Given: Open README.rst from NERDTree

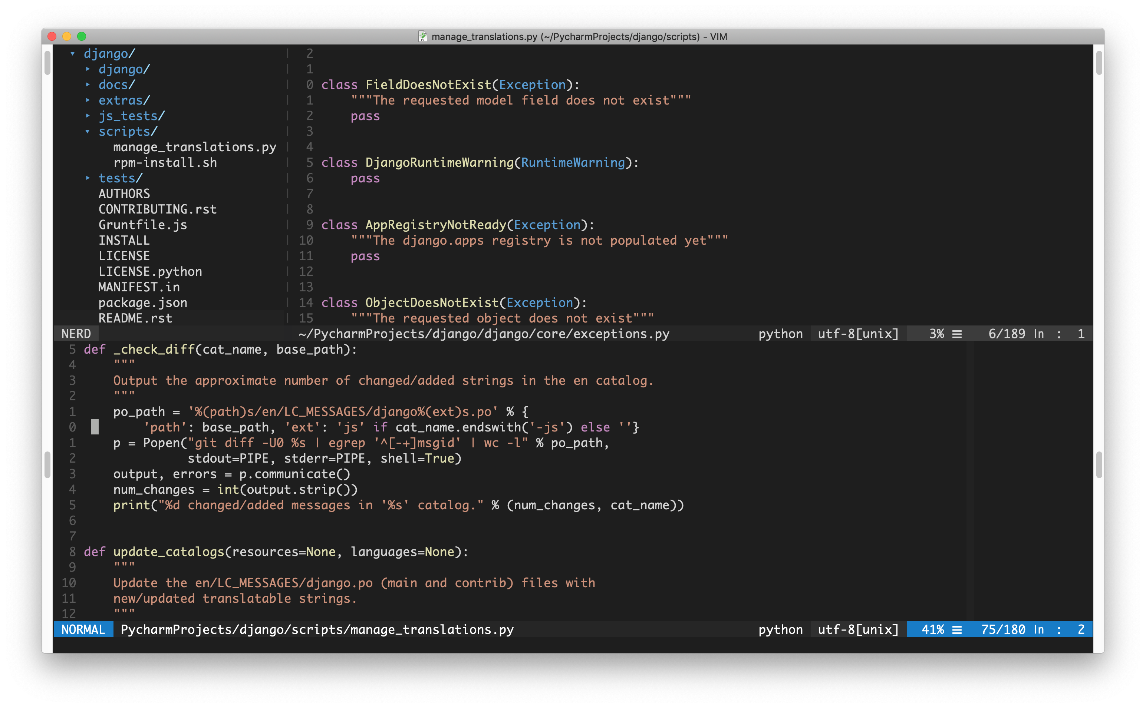Looking at the screenshot, I should (x=135, y=318).
